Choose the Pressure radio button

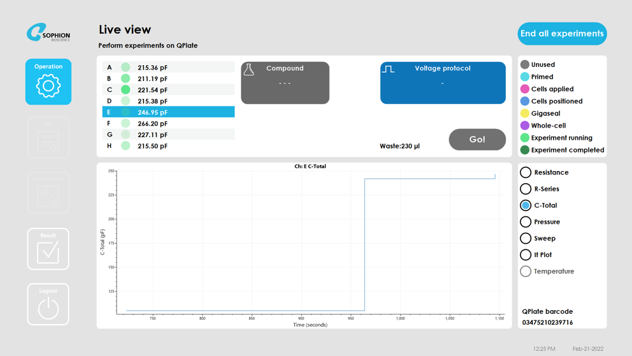pyautogui.click(x=526, y=222)
